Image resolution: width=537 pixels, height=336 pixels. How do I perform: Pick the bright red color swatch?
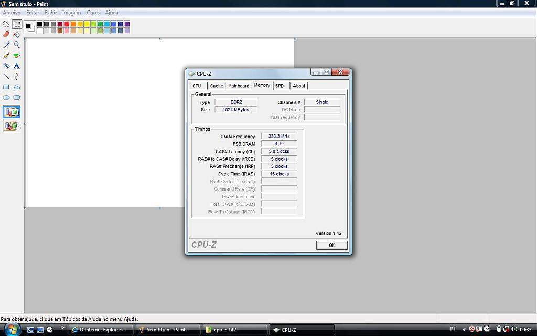tap(67, 24)
